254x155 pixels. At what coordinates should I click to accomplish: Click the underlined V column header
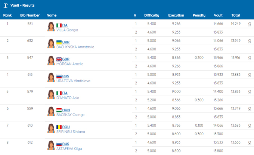click(x=135, y=15)
